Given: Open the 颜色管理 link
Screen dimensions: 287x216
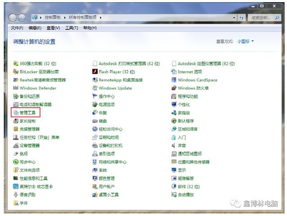Looking at the screenshot, I should [x=107, y=178].
